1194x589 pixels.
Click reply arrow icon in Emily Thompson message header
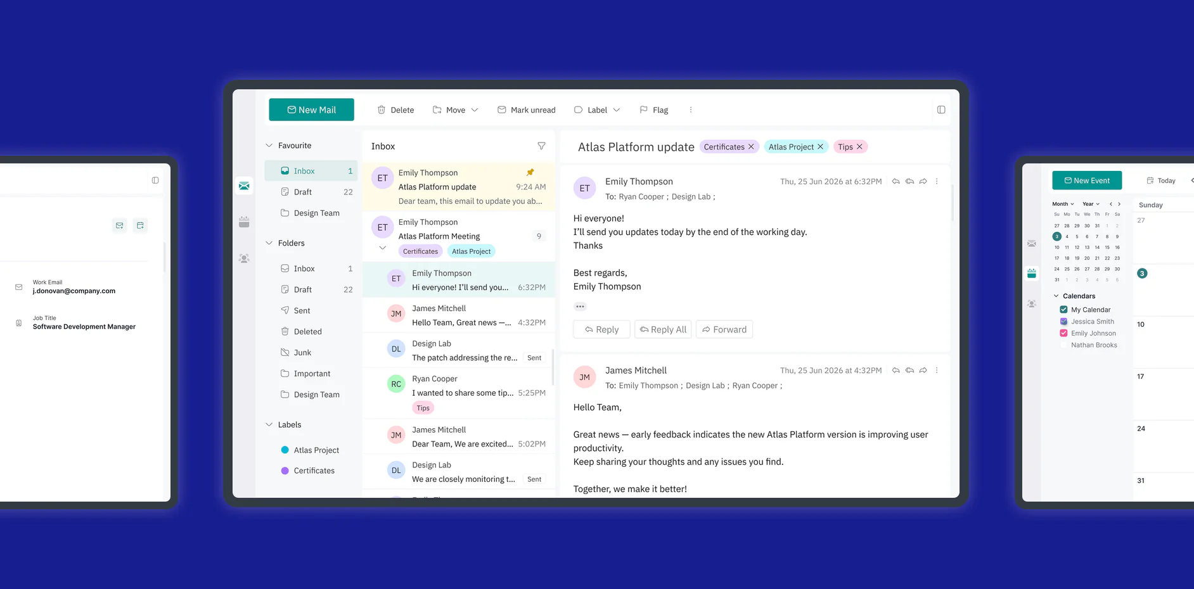click(895, 181)
